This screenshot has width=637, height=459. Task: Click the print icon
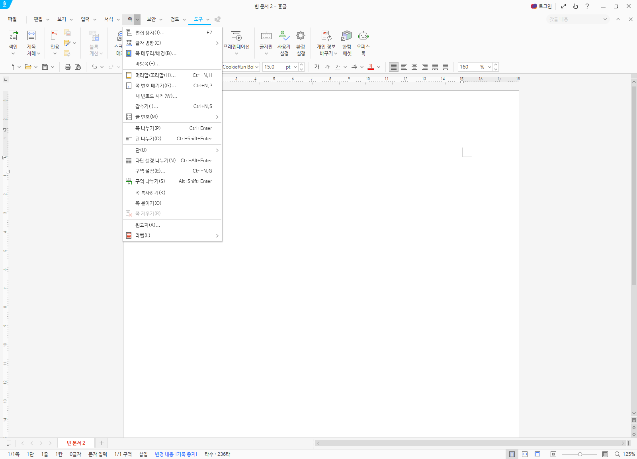[x=68, y=67]
